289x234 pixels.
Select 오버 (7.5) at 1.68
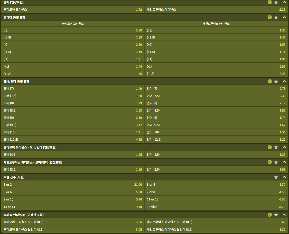tap(73, 96)
